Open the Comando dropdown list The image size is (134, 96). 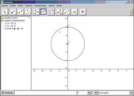tap(131, 93)
